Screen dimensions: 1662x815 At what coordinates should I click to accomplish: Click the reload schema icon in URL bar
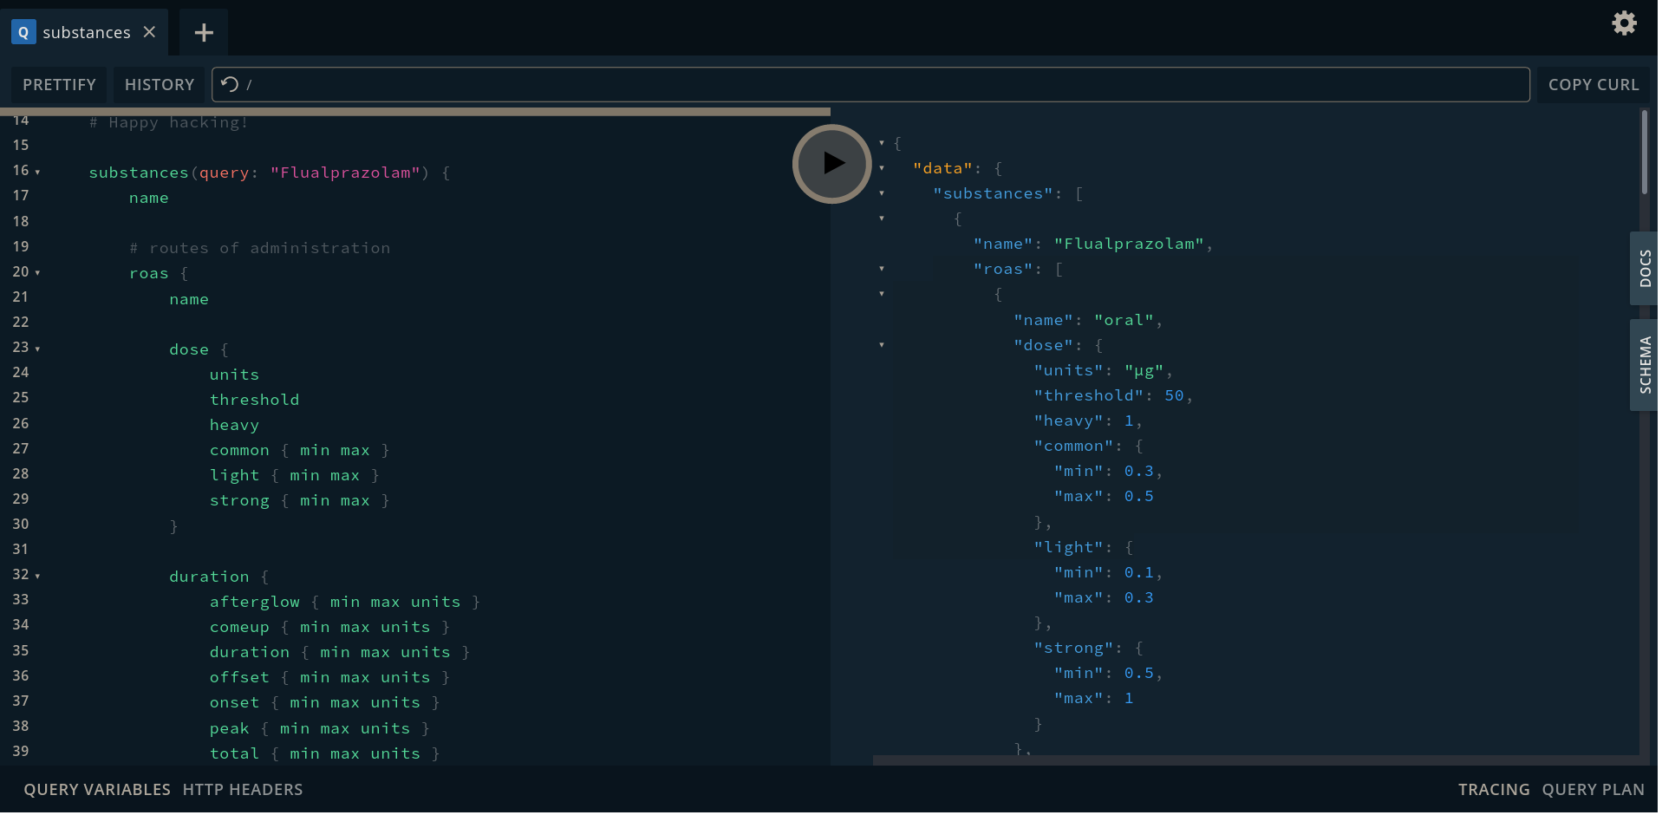point(230,84)
